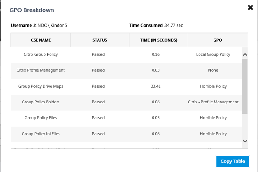
Task: Click the table's vertical scrollbar thumb
Action: pyautogui.click(x=245, y=86)
